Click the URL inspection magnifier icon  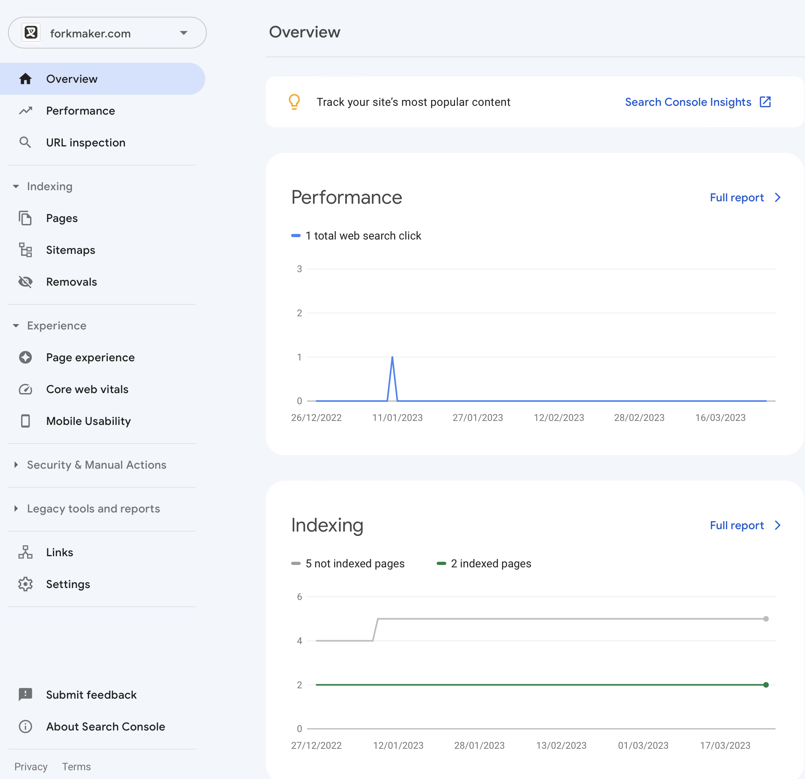click(x=25, y=142)
